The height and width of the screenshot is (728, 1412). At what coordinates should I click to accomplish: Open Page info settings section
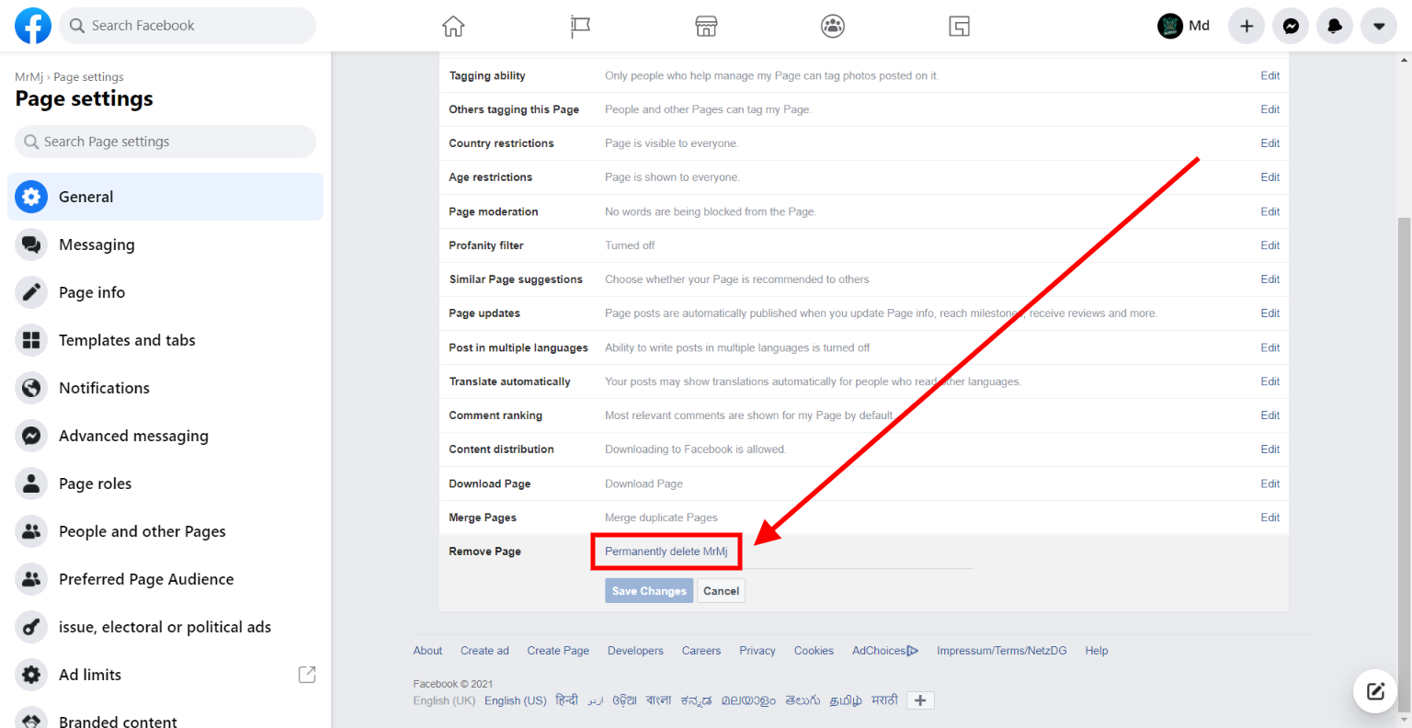165,292
